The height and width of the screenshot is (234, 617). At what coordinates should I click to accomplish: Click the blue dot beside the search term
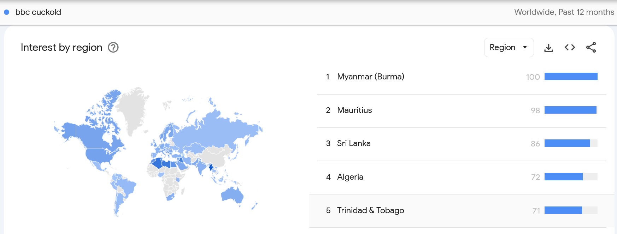click(x=6, y=12)
